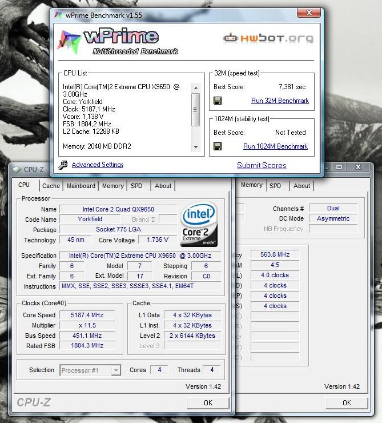The image size is (382, 423).
Task: Open the Memory tab in front CPU-Z window
Action: coord(113,186)
